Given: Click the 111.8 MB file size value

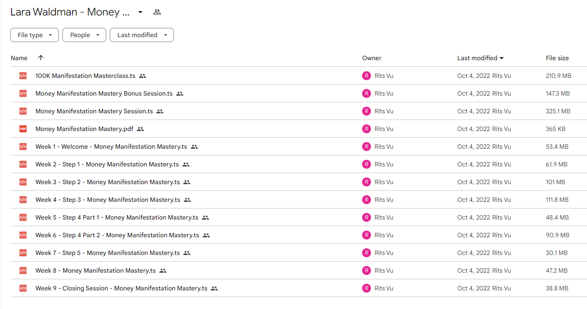Looking at the screenshot, I should pyautogui.click(x=557, y=200).
